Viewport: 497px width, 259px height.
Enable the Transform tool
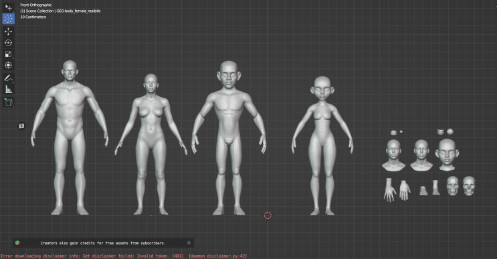[x=8, y=65]
